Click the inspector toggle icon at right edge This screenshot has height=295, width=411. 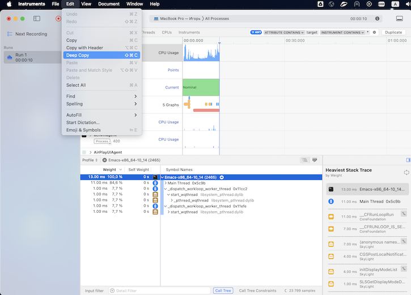pos(408,160)
